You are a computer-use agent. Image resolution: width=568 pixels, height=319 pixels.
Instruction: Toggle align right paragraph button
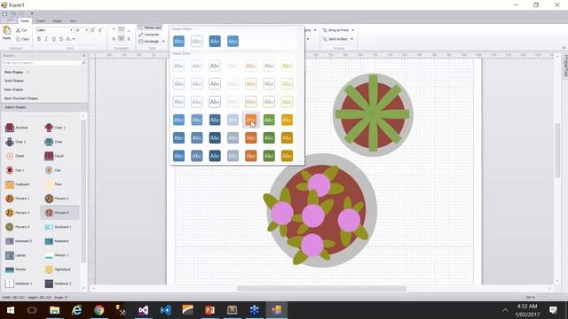coord(129,39)
